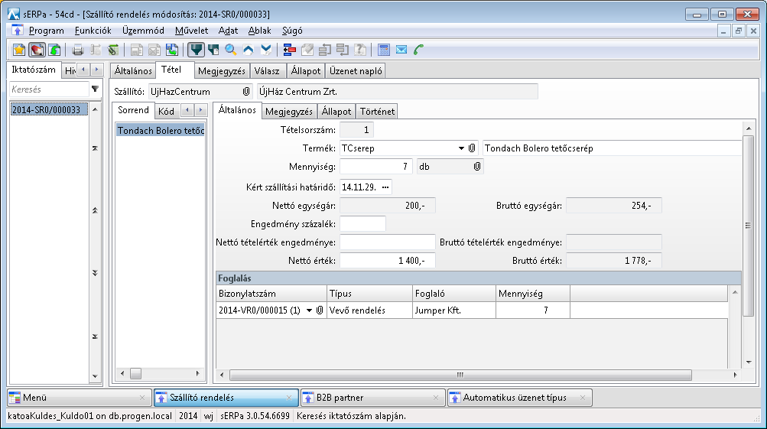Open the Bizonylatszám 2014-VR0/000015 dropdown
This screenshot has height=429, width=767.
[x=309, y=310]
